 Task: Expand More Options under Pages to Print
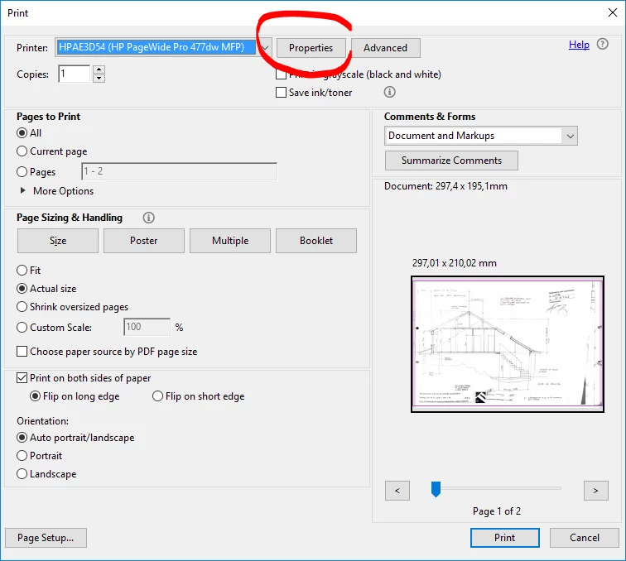pyautogui.click(x=23, y=191)
